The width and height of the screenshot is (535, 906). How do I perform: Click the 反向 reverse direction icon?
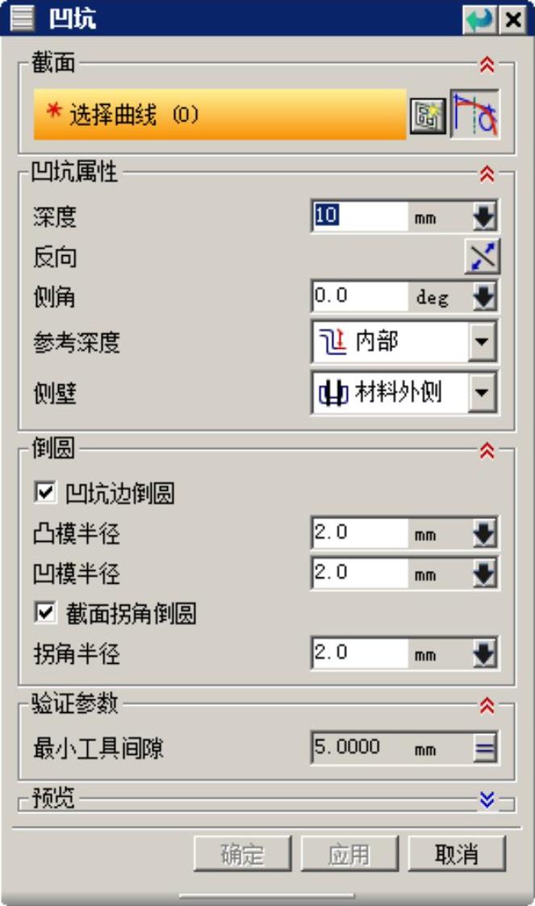pos(483,256)
